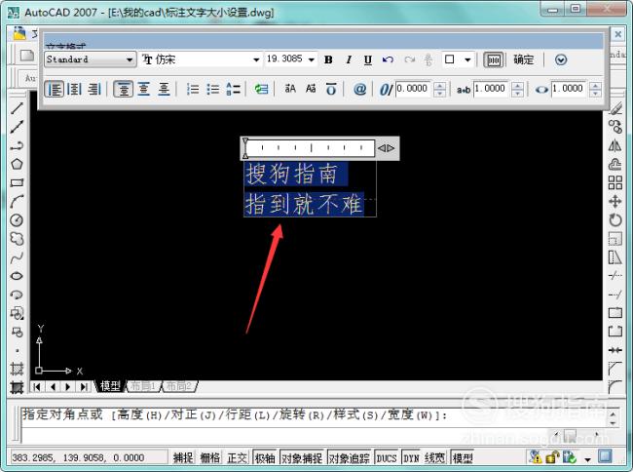
Task: Select the Move modify tool
Action: click(x=614, y=201)
